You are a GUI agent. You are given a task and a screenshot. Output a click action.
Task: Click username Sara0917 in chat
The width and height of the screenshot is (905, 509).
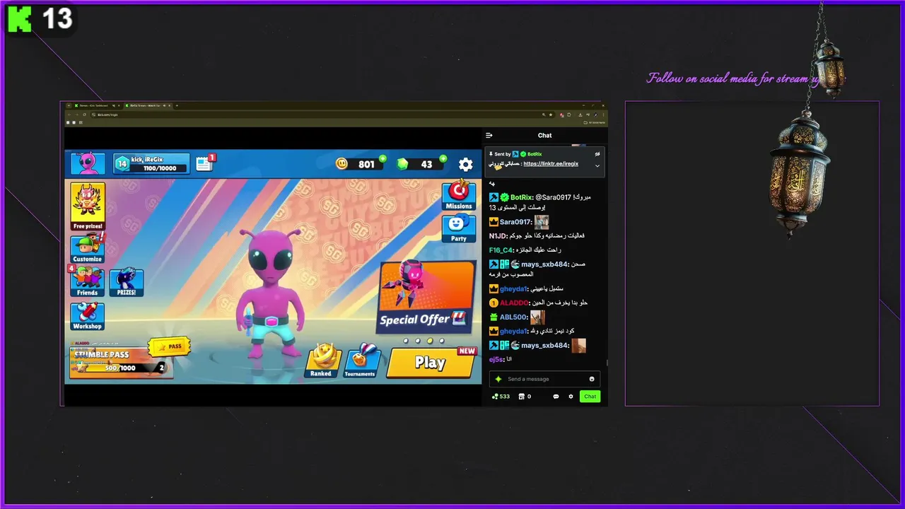tap(515, 222)
